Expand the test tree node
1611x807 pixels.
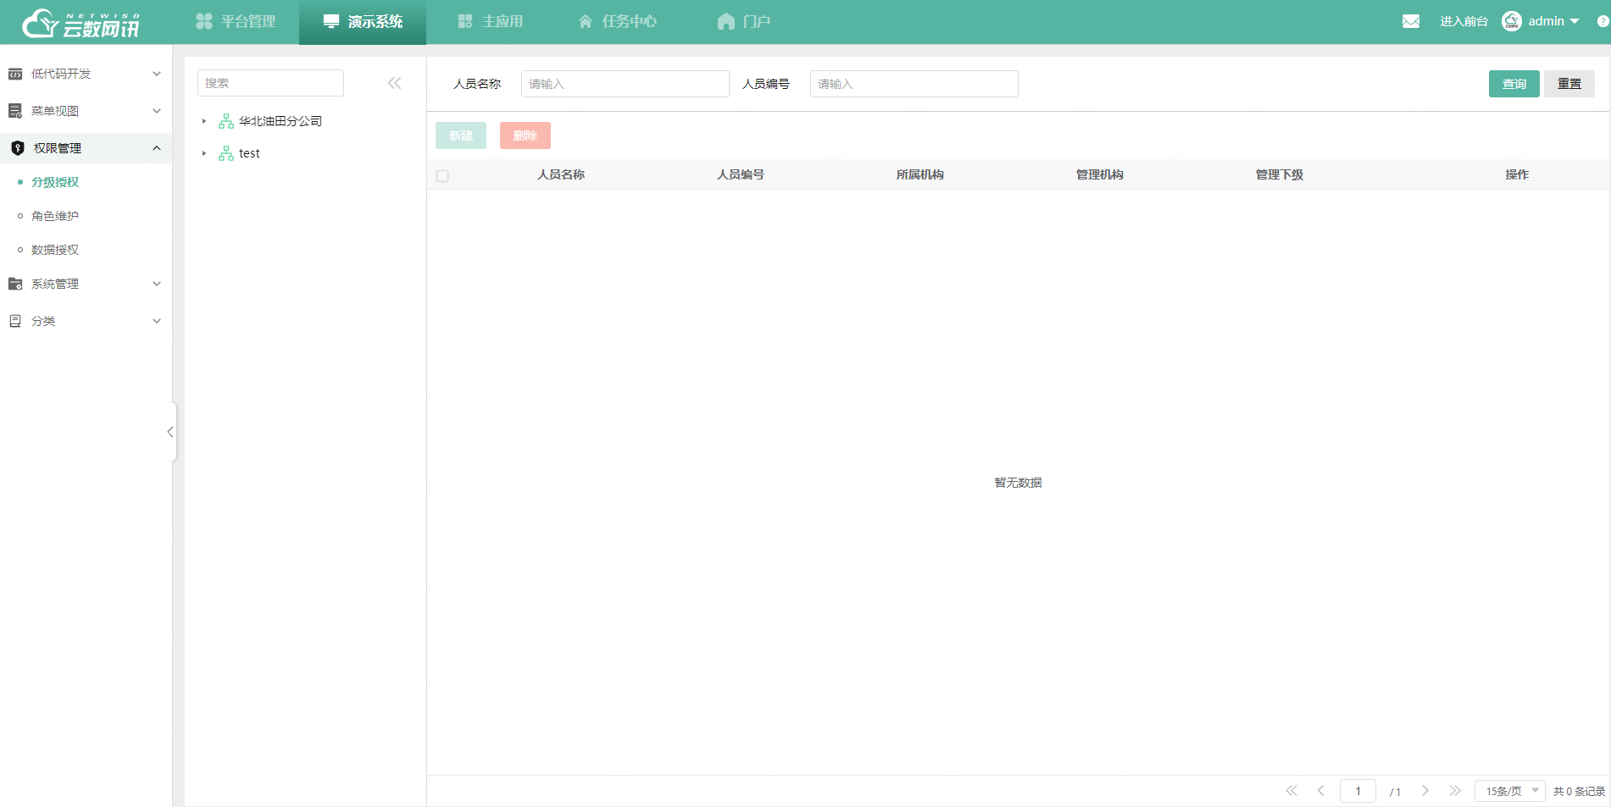(204, 153)
